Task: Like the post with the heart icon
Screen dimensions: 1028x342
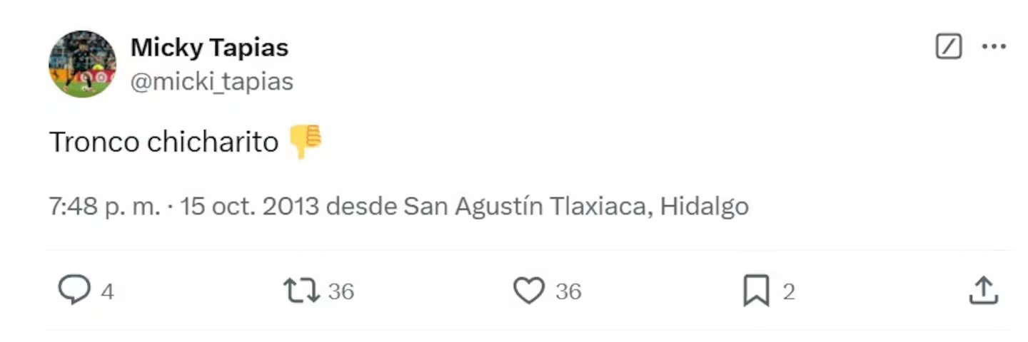Action: [529, 291]
